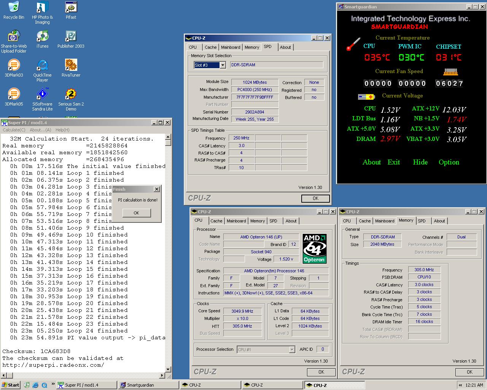Click the CPU temperature reading 035°C
The width and height of the screenshot is (487, 390).
tap(377, 58)
